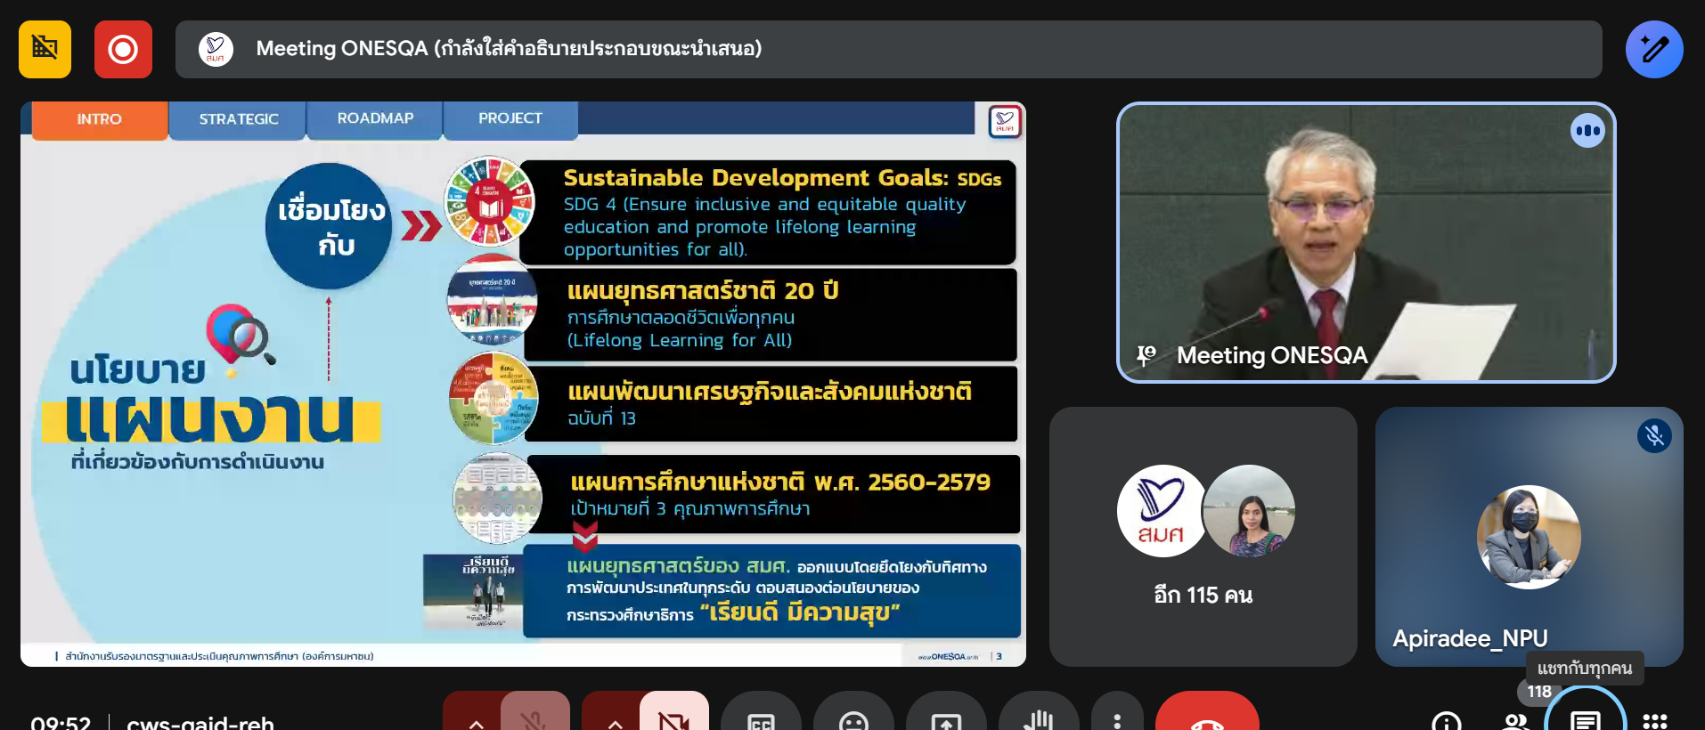Toggle closed captions on
The height and width of the screenshot is (730, 1705).
coord(761,718)
